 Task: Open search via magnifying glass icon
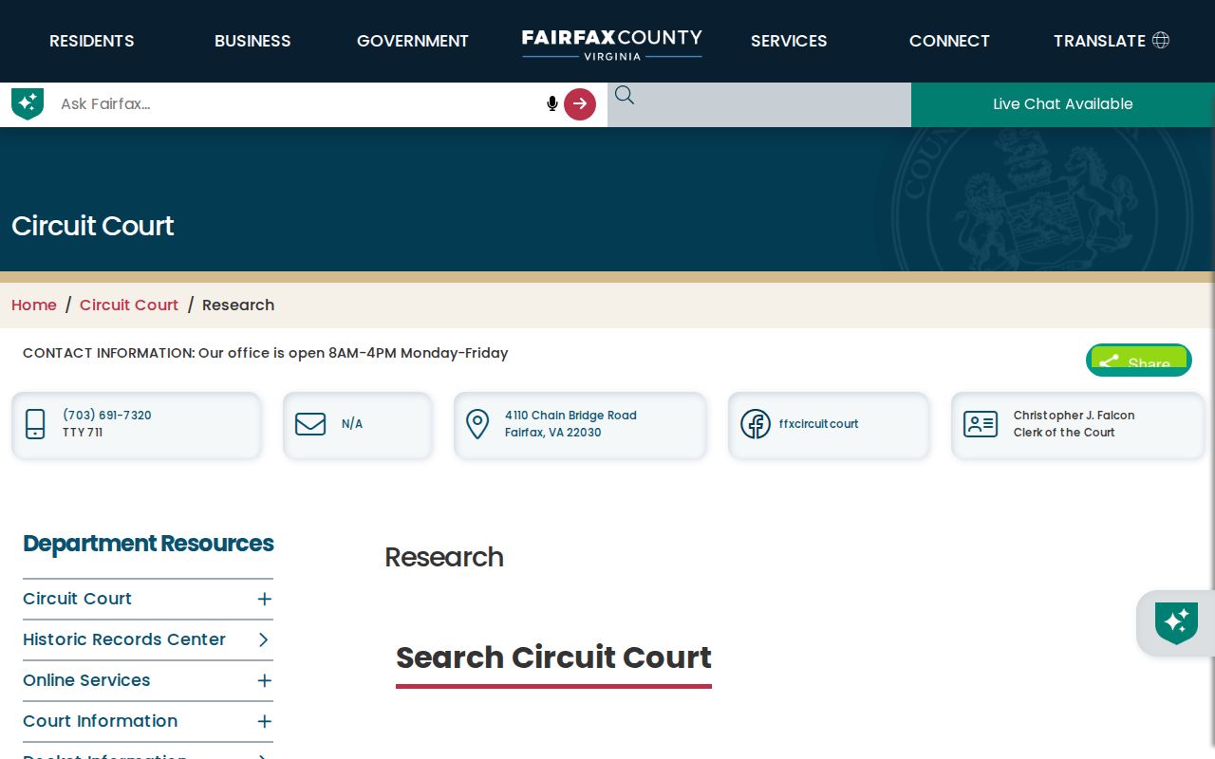(x=624, y=95)
